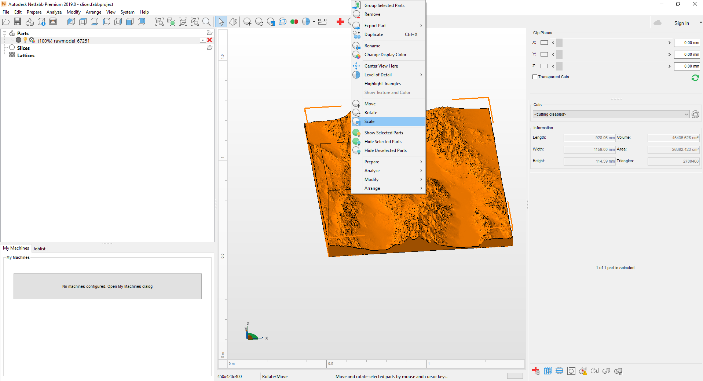This screenshot has height=381, width=703.
Task: Click the folder icon on the Slices row
Action: (210, 47)
